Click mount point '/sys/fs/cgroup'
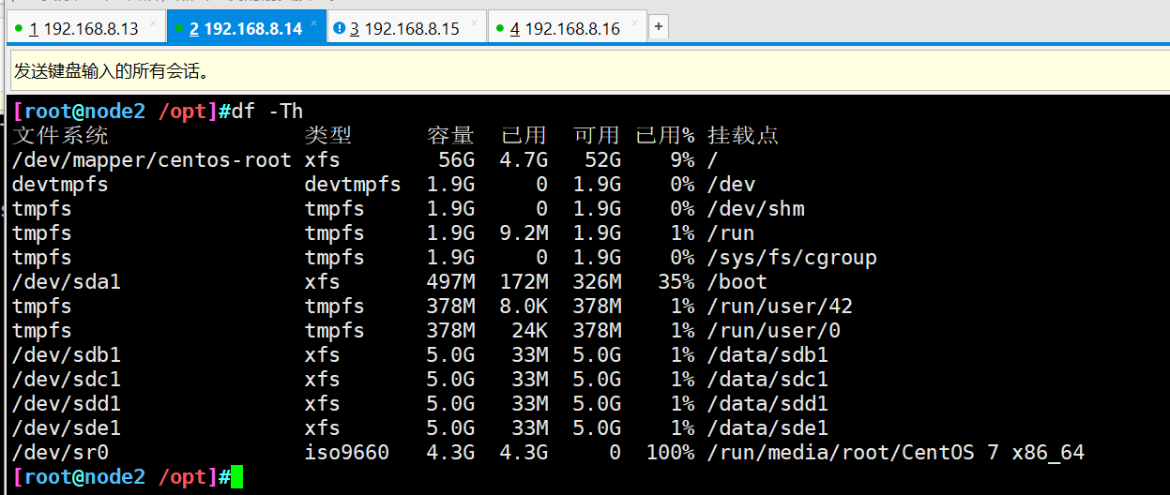Image resolution: width=1170 pixels, height=495 pixels. pyautogui.click(x=792, y=258)
